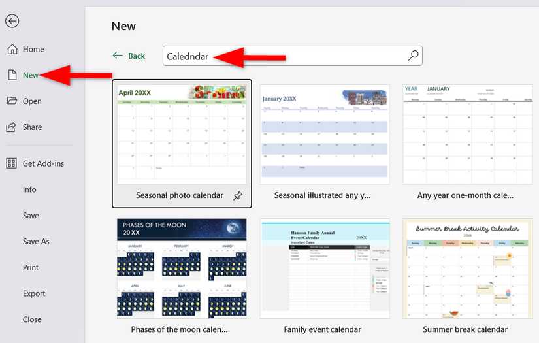Select the Seasonal illustrated any year calendar thumbnail
Viewport: 539px width, 343px height.
click(325, 134)
